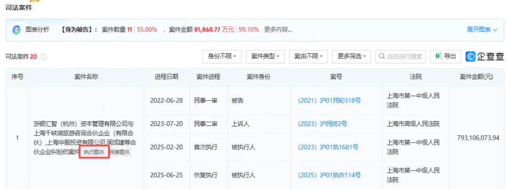
Task: Click the date 2025-06-25
Action: click(x=166, y=175)
